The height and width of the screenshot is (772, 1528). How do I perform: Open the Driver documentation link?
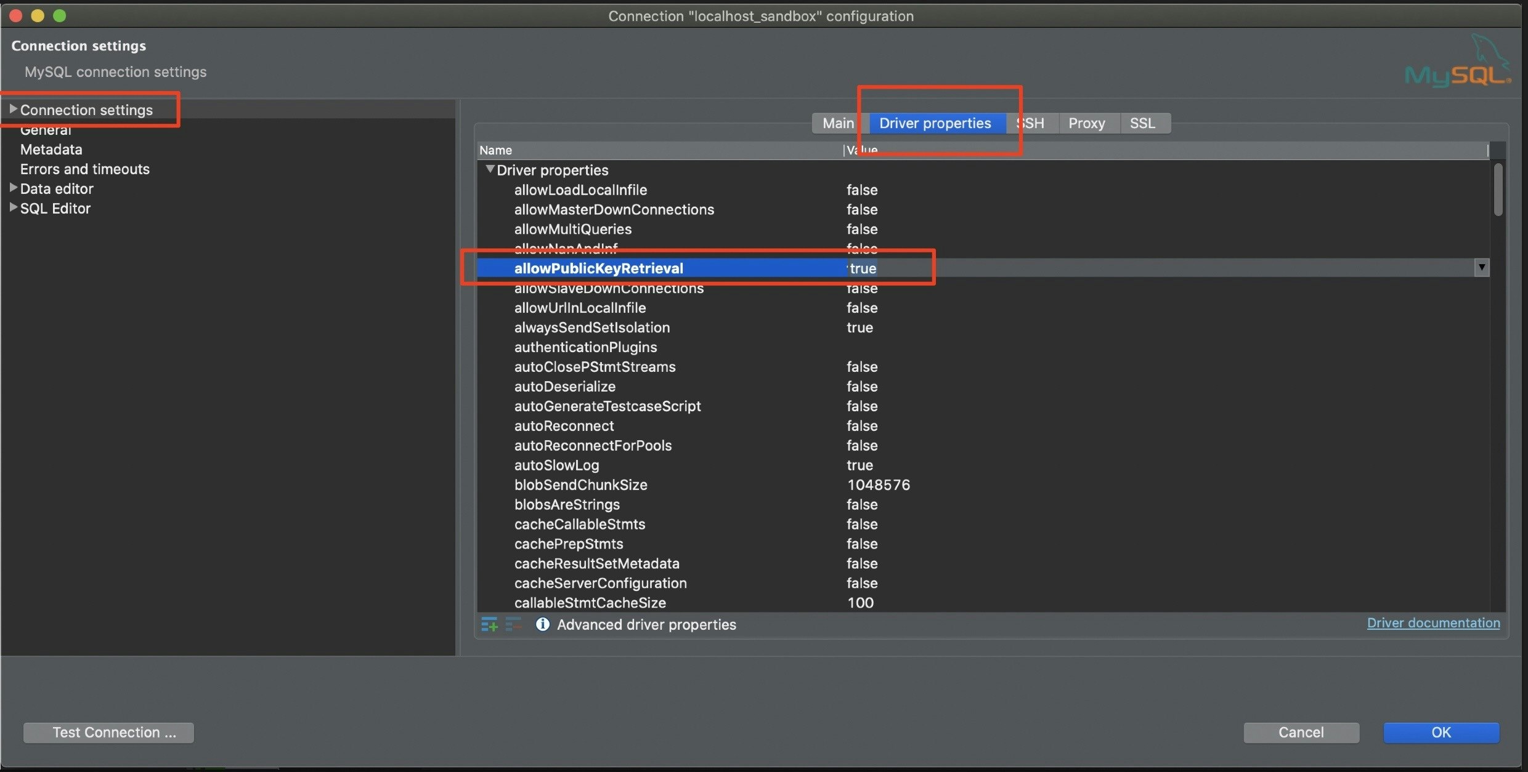coord(1433,623)
